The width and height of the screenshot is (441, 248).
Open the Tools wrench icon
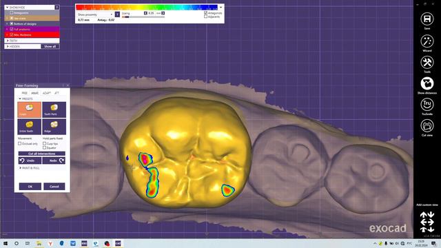427,62
